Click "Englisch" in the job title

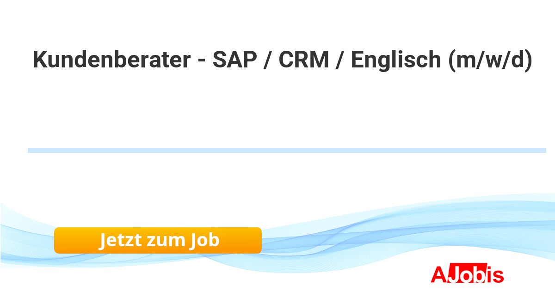tap(396, 60)
